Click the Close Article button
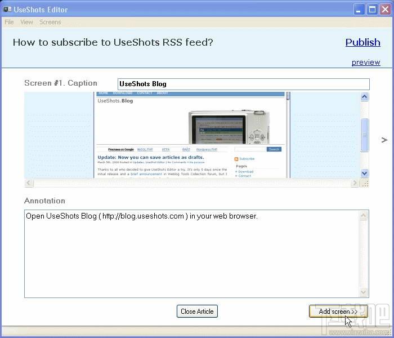This screenshot has height=338, width=394. tap(197, 312)
